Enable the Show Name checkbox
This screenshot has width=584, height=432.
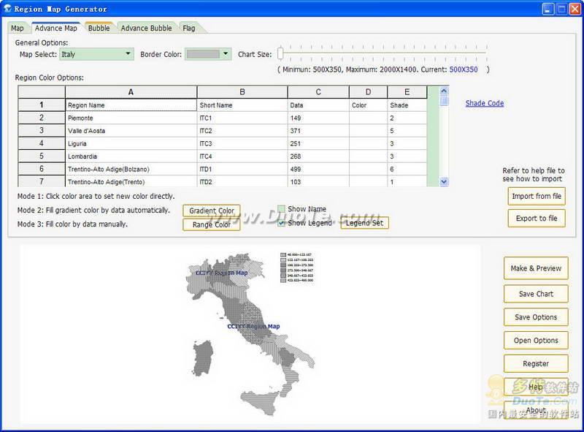[x=281, y=209]
